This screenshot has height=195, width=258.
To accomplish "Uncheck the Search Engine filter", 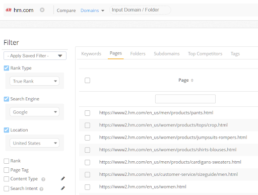I will point(7,99).
